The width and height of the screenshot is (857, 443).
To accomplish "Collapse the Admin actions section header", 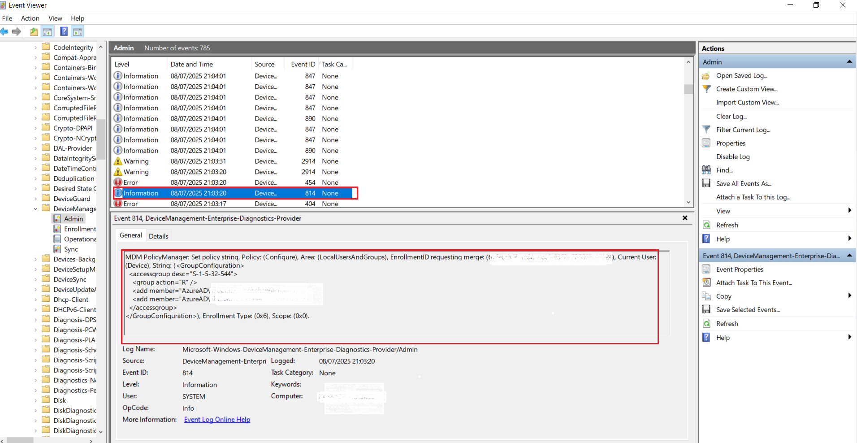I will click(850, 61).
